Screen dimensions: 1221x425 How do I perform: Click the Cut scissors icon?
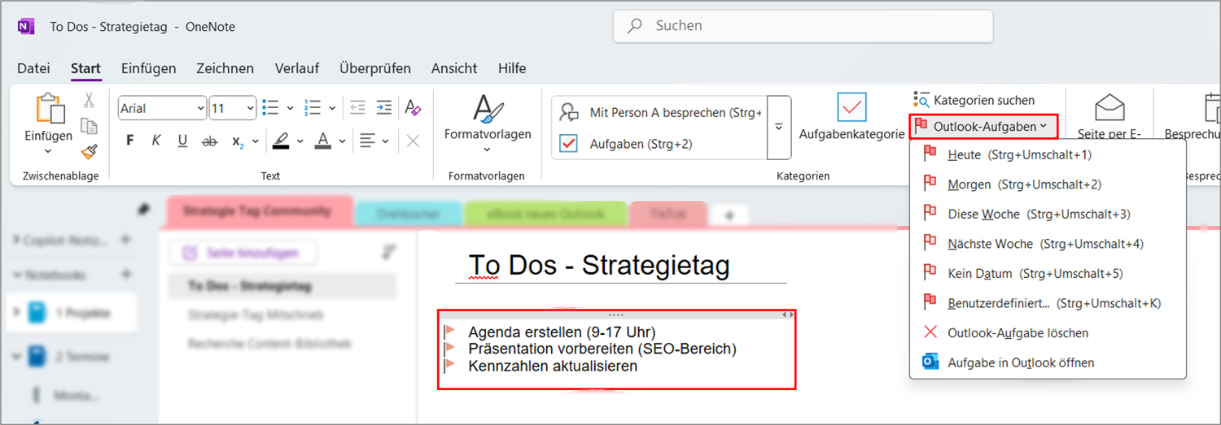tap(89, 101)
